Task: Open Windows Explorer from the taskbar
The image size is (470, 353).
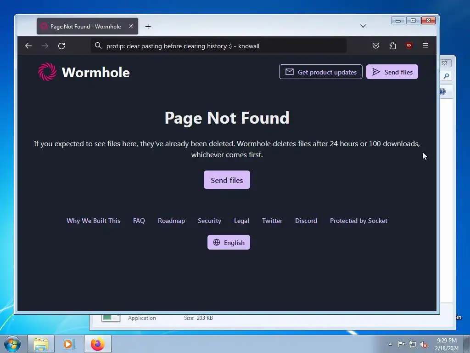Action: (41, 344)
